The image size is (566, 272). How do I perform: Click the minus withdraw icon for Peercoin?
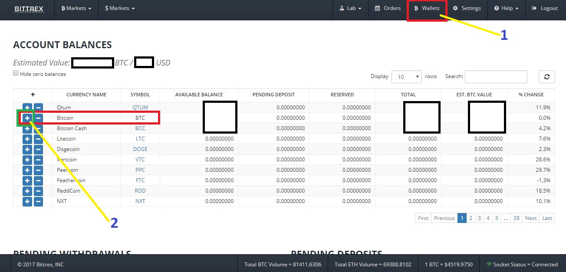click(38, 170)
